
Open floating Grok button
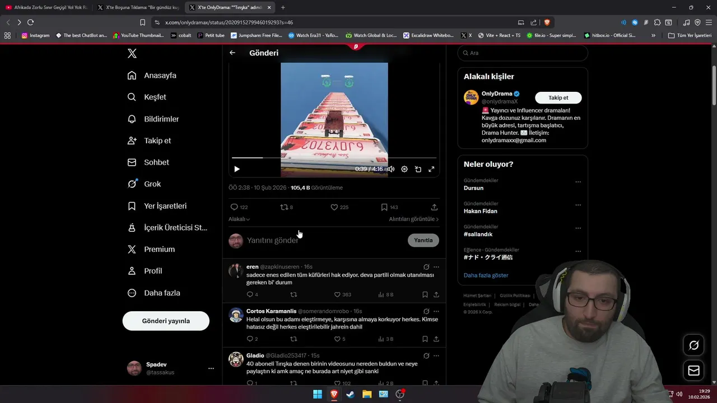[x=693, y=345]
